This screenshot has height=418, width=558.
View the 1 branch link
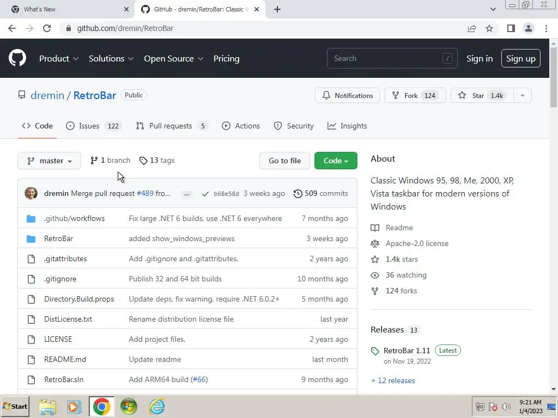click(110, 161)
